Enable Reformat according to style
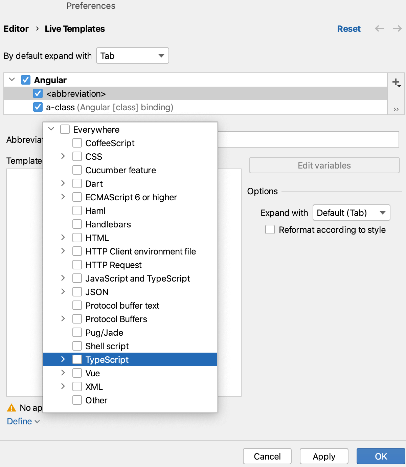 [x=270, y=230]
